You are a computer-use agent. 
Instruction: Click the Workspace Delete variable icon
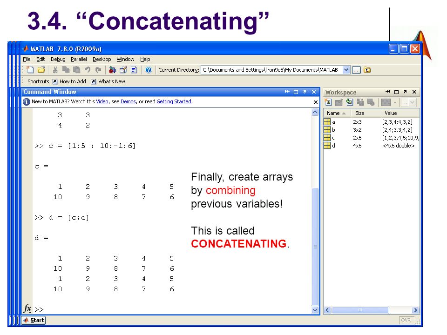371,102
